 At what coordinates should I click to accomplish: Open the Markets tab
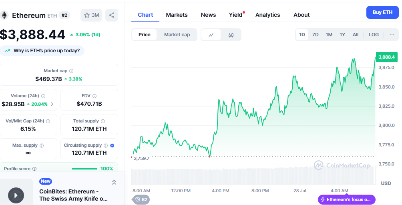tap(177, 15)
